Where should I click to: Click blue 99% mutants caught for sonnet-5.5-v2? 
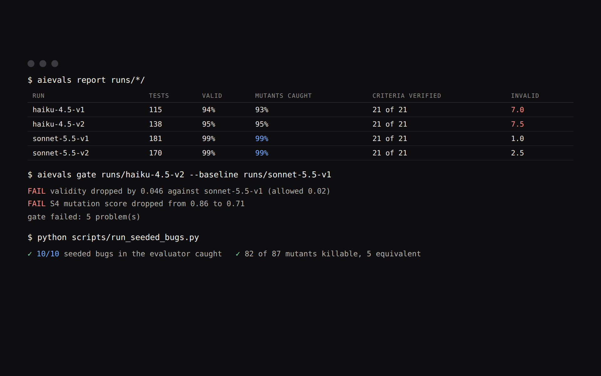(x=262, y=153)
